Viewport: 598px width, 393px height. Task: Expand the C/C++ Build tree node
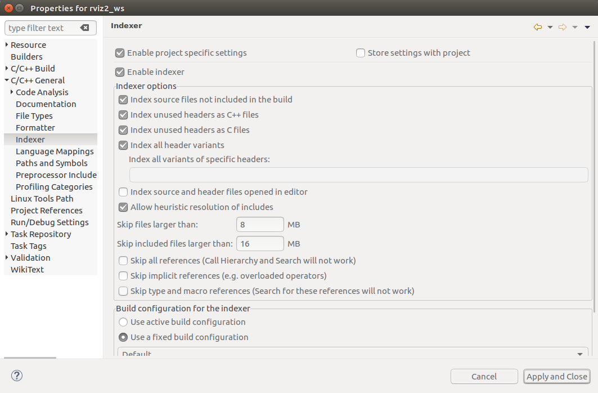[7, 69]
